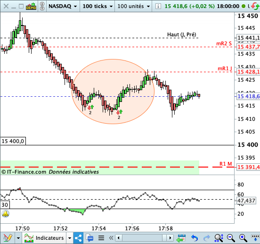Click the blue 15 418,6 current price tag

pyautogui.click(x=248, y=96)
